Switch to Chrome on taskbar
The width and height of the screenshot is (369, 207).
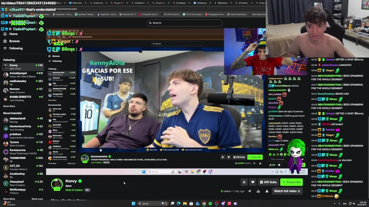204,204
